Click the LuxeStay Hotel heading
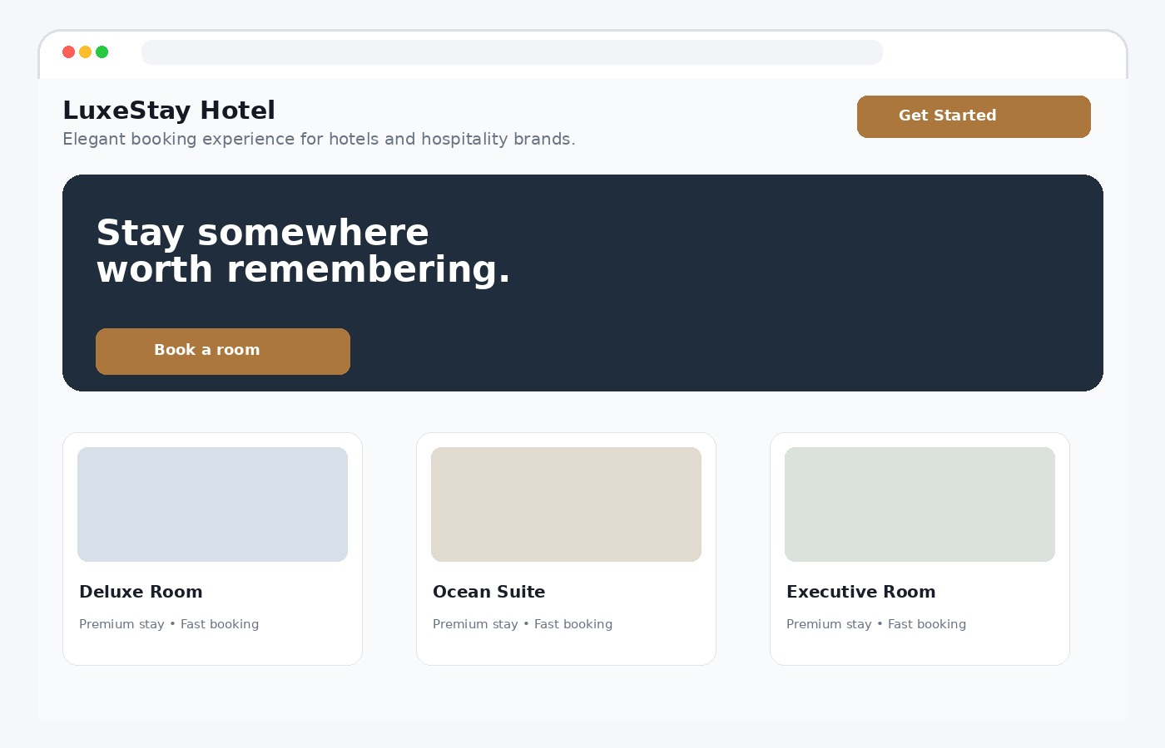Screen dimensions: 1165x748 (x=169, y=111)
